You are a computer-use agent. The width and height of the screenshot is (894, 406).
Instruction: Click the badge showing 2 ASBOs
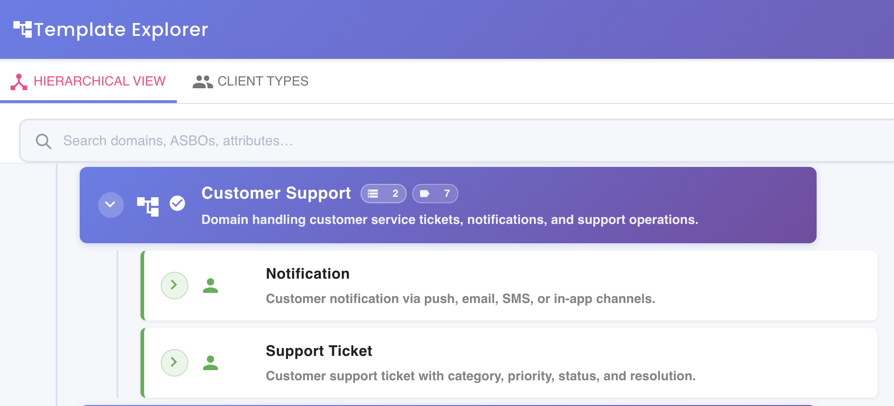pos(384,194)
